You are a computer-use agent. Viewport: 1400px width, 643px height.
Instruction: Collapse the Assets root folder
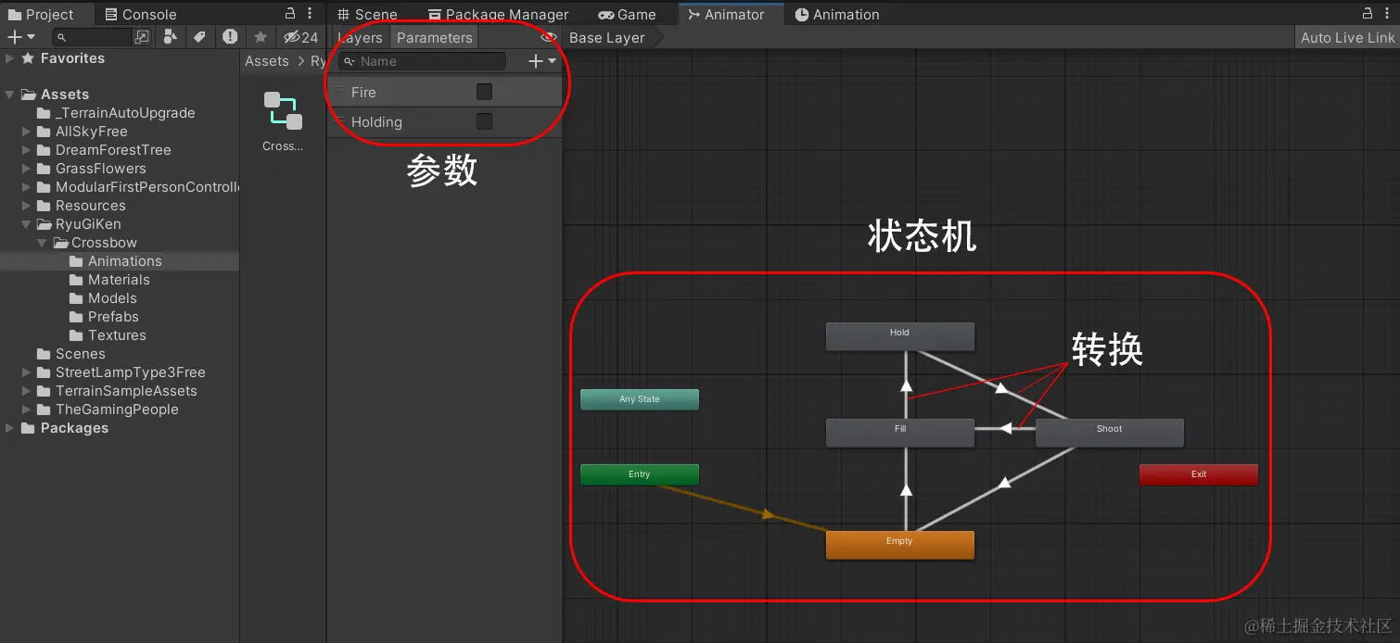(x=10, y=95)
